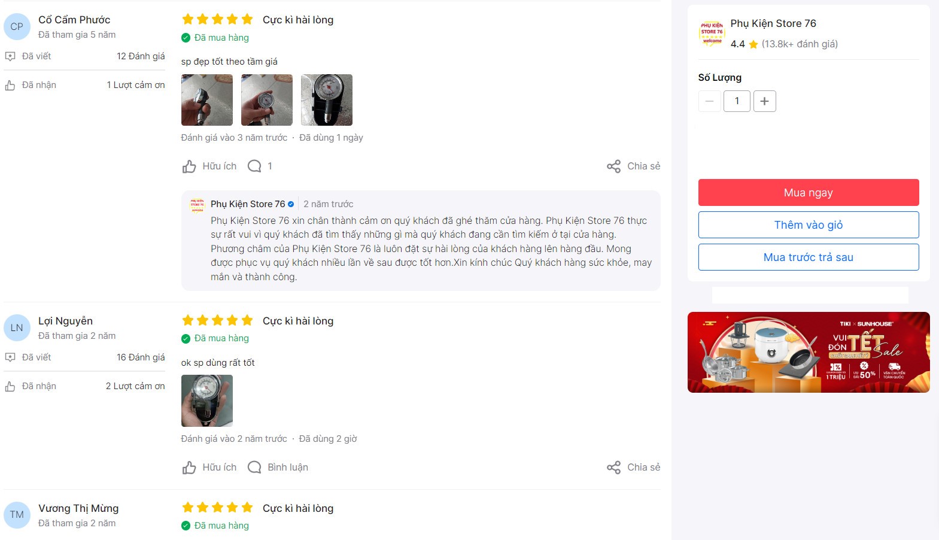
Task: Decrease quantity with the minus button
Action: [x=709, y=101]
